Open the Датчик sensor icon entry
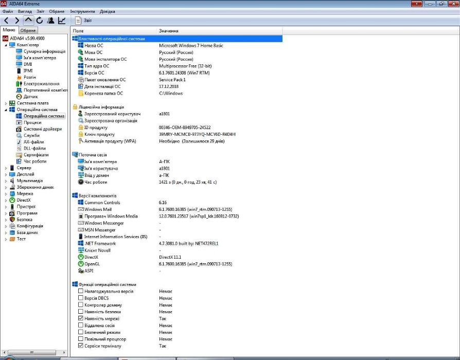 tap(19, 97)
